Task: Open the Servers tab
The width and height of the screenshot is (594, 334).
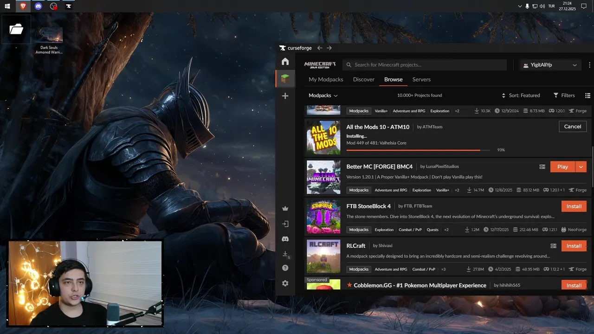Action: point(421,79)
